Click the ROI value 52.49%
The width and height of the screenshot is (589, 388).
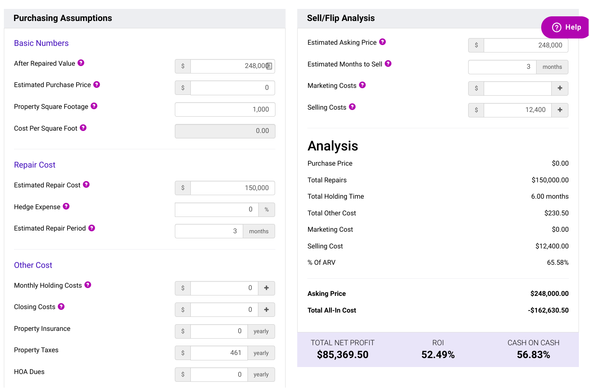point(438,355)
